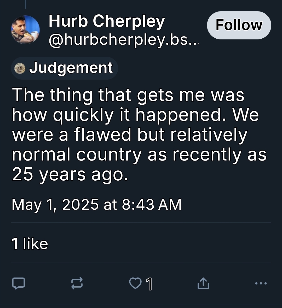Click the like count beside the heart
This screenshot has width=282, height=308.
(149, 284)
